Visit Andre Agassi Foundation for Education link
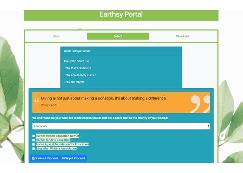The image size is (243, 173). pyautogui.click(x=62, y=144)
